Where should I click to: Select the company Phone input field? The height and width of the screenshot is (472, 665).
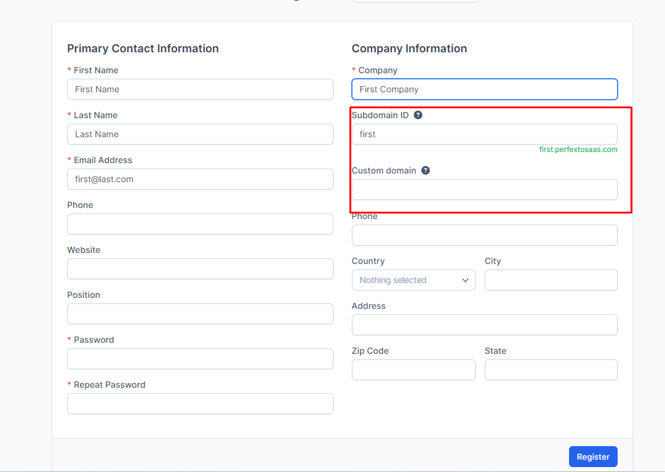(x=485, y=235)
